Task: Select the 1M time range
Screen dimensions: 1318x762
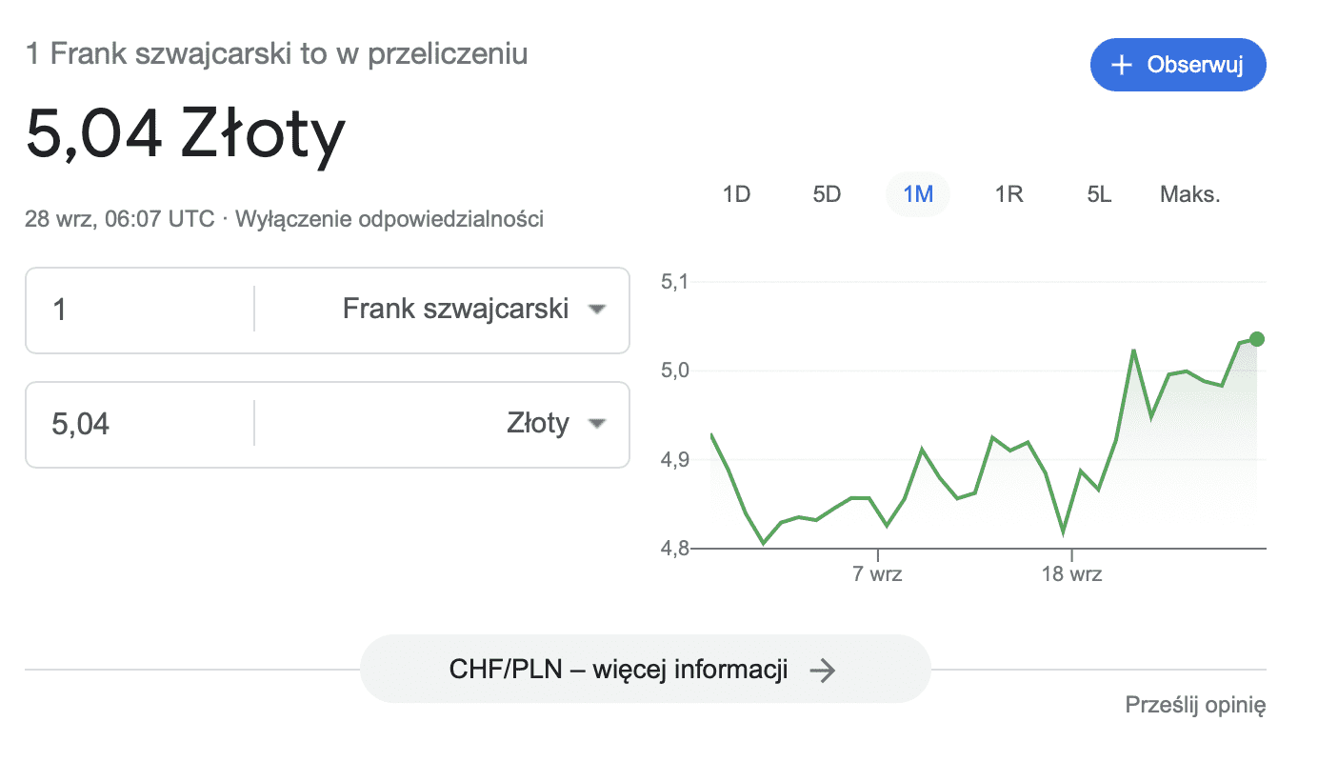Action: (x=918, y=194)
